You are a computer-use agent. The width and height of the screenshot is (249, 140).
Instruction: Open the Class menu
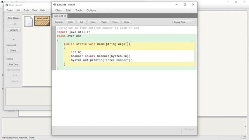point(58,10)
